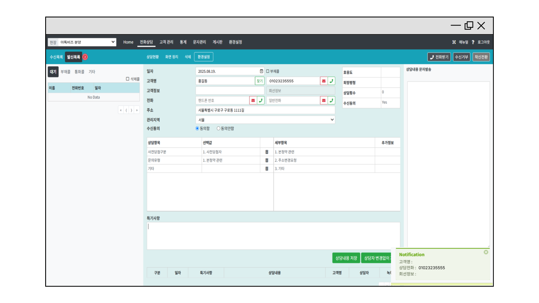Click envelope icon beside 일반전화 field

tap(324, 100)
